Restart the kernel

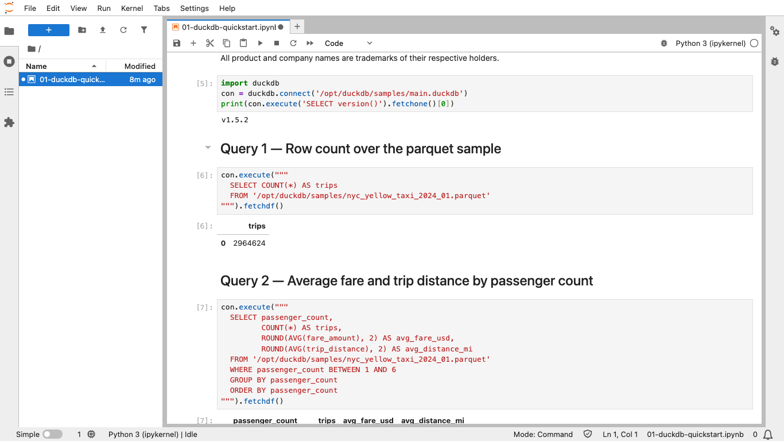293,43
